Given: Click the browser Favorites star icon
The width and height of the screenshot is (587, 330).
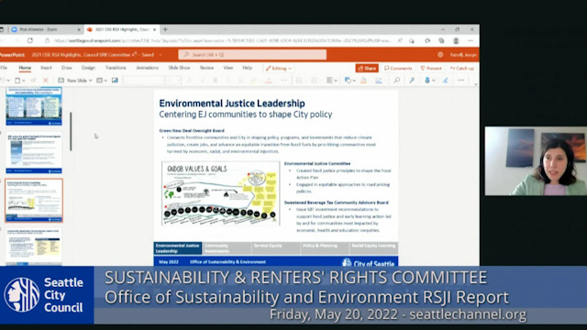Looking at the screenshot, I should coord(427,40).
